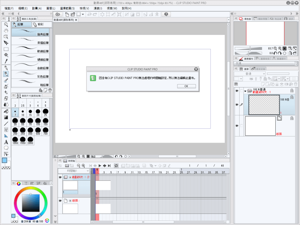
Task: Open CLIP STUDIO launcher icon in the command bar
Action: tap(58, 14)
